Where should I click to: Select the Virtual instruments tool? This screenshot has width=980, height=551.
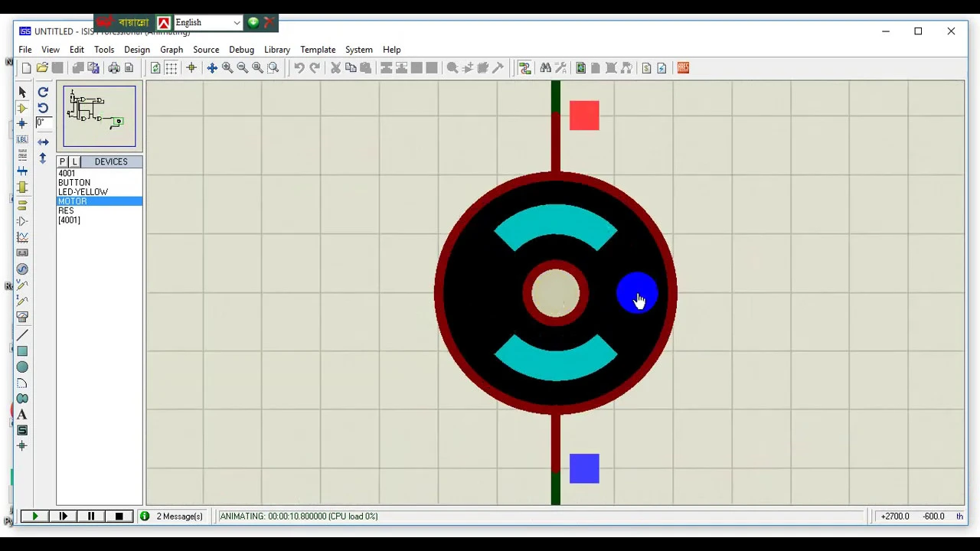[x=22, y=317]
